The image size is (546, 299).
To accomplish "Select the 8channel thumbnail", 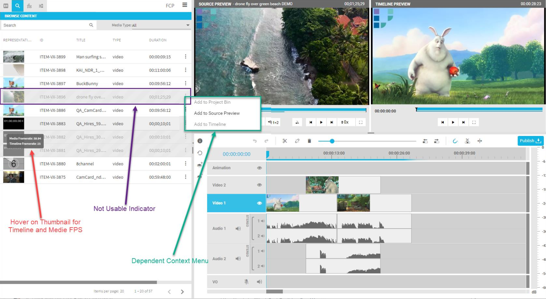I will coord(14,163).
